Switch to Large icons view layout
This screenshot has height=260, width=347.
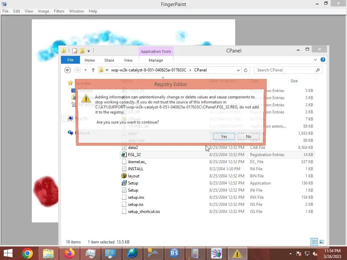(322, 242)
